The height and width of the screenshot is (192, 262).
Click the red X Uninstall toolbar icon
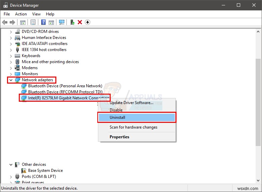point(80,22)
